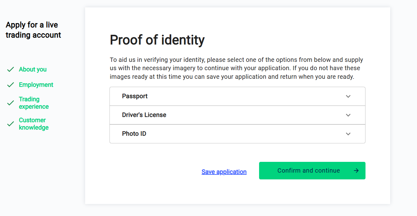This screenshot has height=216, width=417.
Task: Click the Proof of identity heading
Action: click(157, 40)
